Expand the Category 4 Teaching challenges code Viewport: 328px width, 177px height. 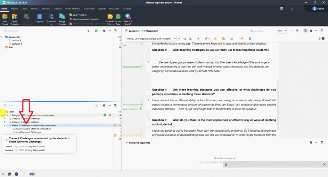pyautogui.click(x=4, y=119)
